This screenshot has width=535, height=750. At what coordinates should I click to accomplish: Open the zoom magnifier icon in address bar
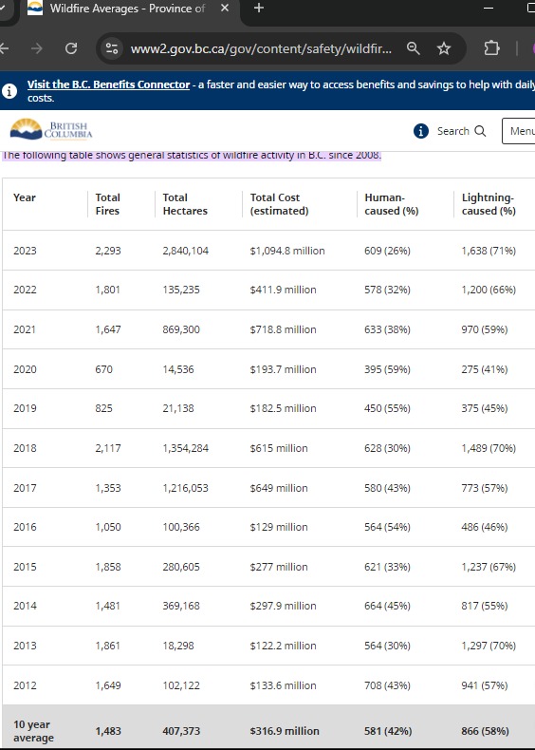point(413,48)
